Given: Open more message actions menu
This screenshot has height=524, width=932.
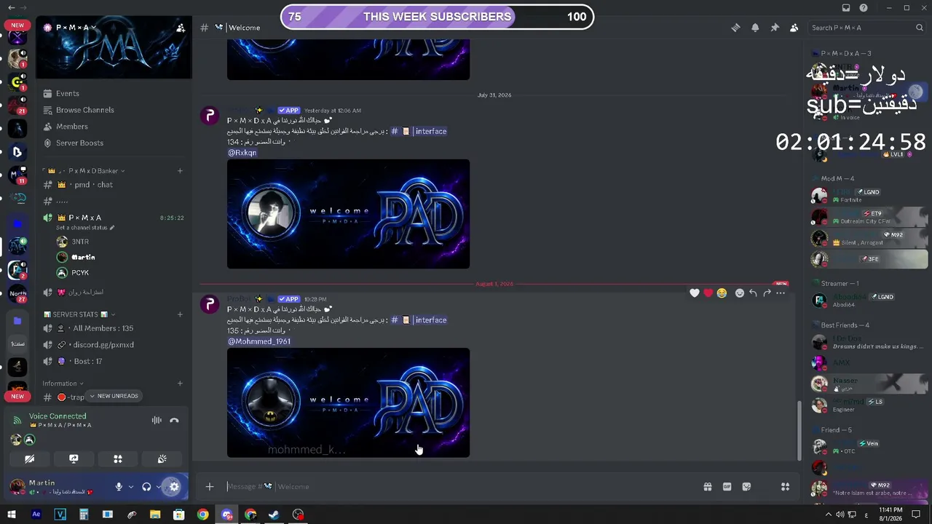Looking at the screenshot, I should [781, 293].
